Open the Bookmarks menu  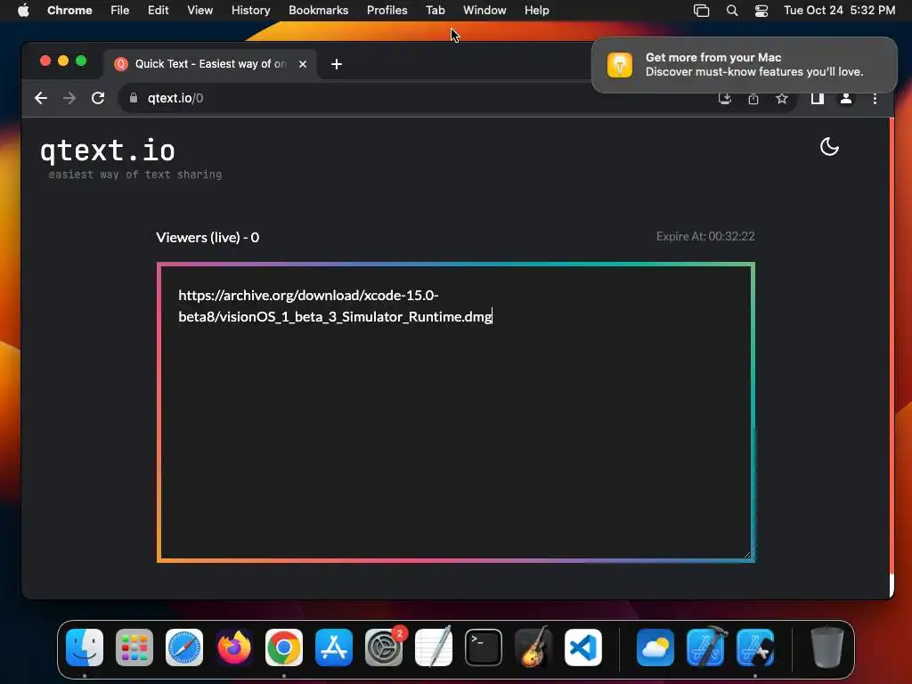click(x=318, y=11)
